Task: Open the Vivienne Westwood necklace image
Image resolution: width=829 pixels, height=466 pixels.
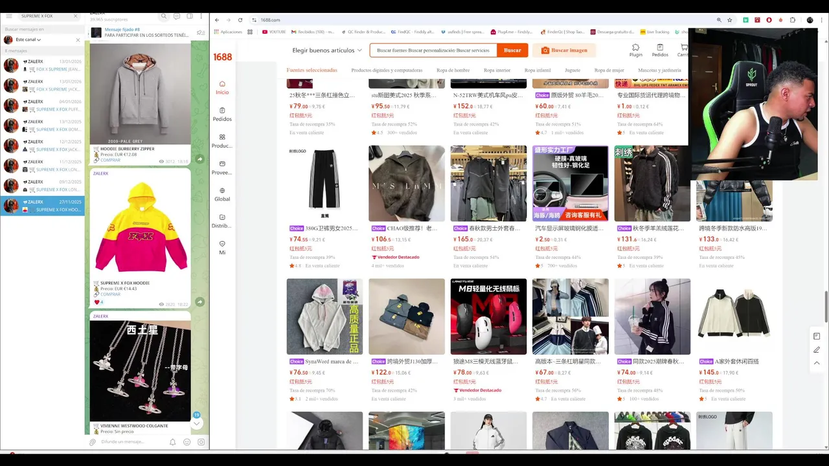Action: [x=141, y=370]
